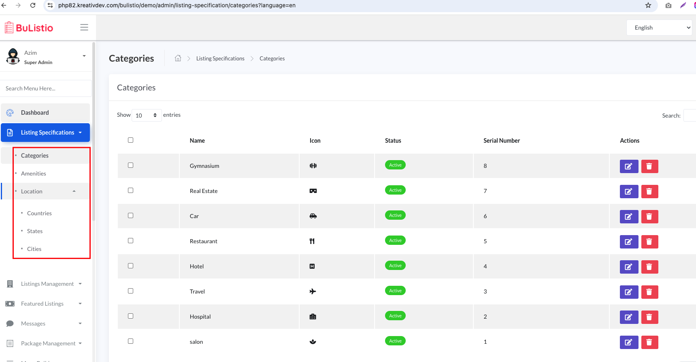
Task: Click the delete icon for salon row
Action: coord(649,342)
